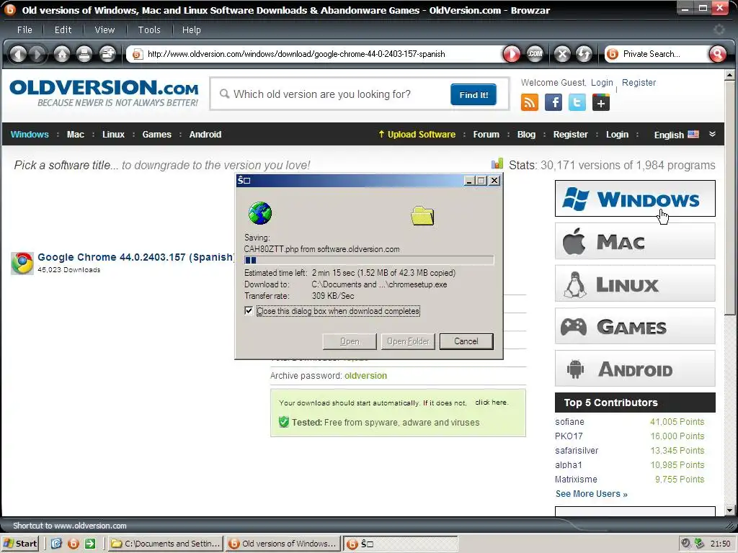Click the scrollbar down arrow
Screen dimensions: 738x553
(x=729, y=511)
